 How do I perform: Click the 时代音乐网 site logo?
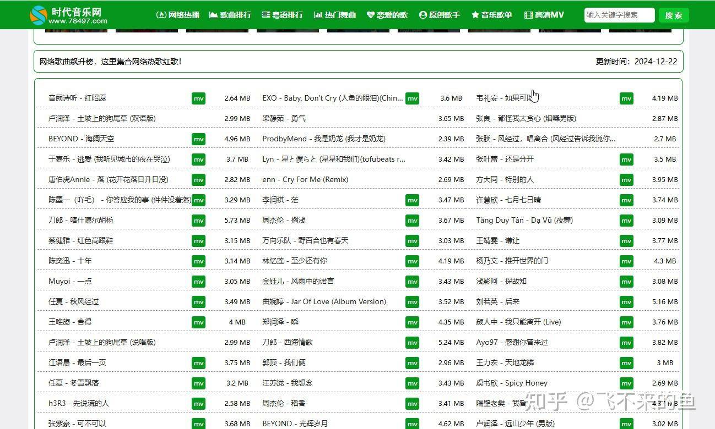pos(68,15)
